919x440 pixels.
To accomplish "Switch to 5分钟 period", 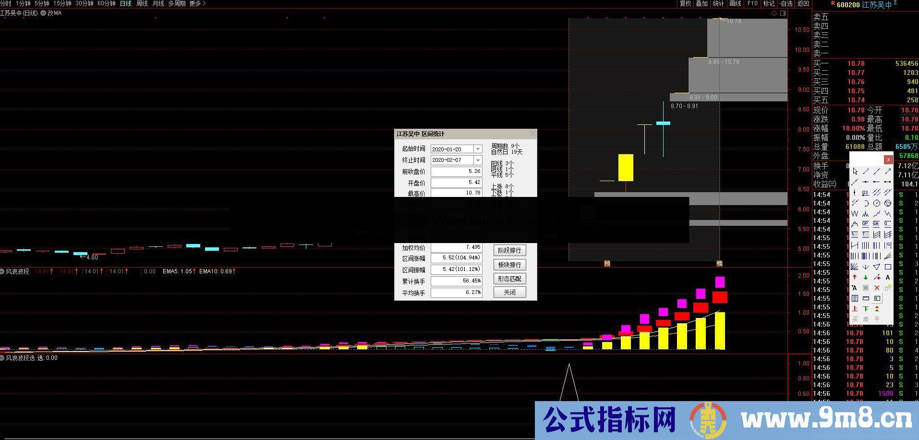I will (42, 3).
